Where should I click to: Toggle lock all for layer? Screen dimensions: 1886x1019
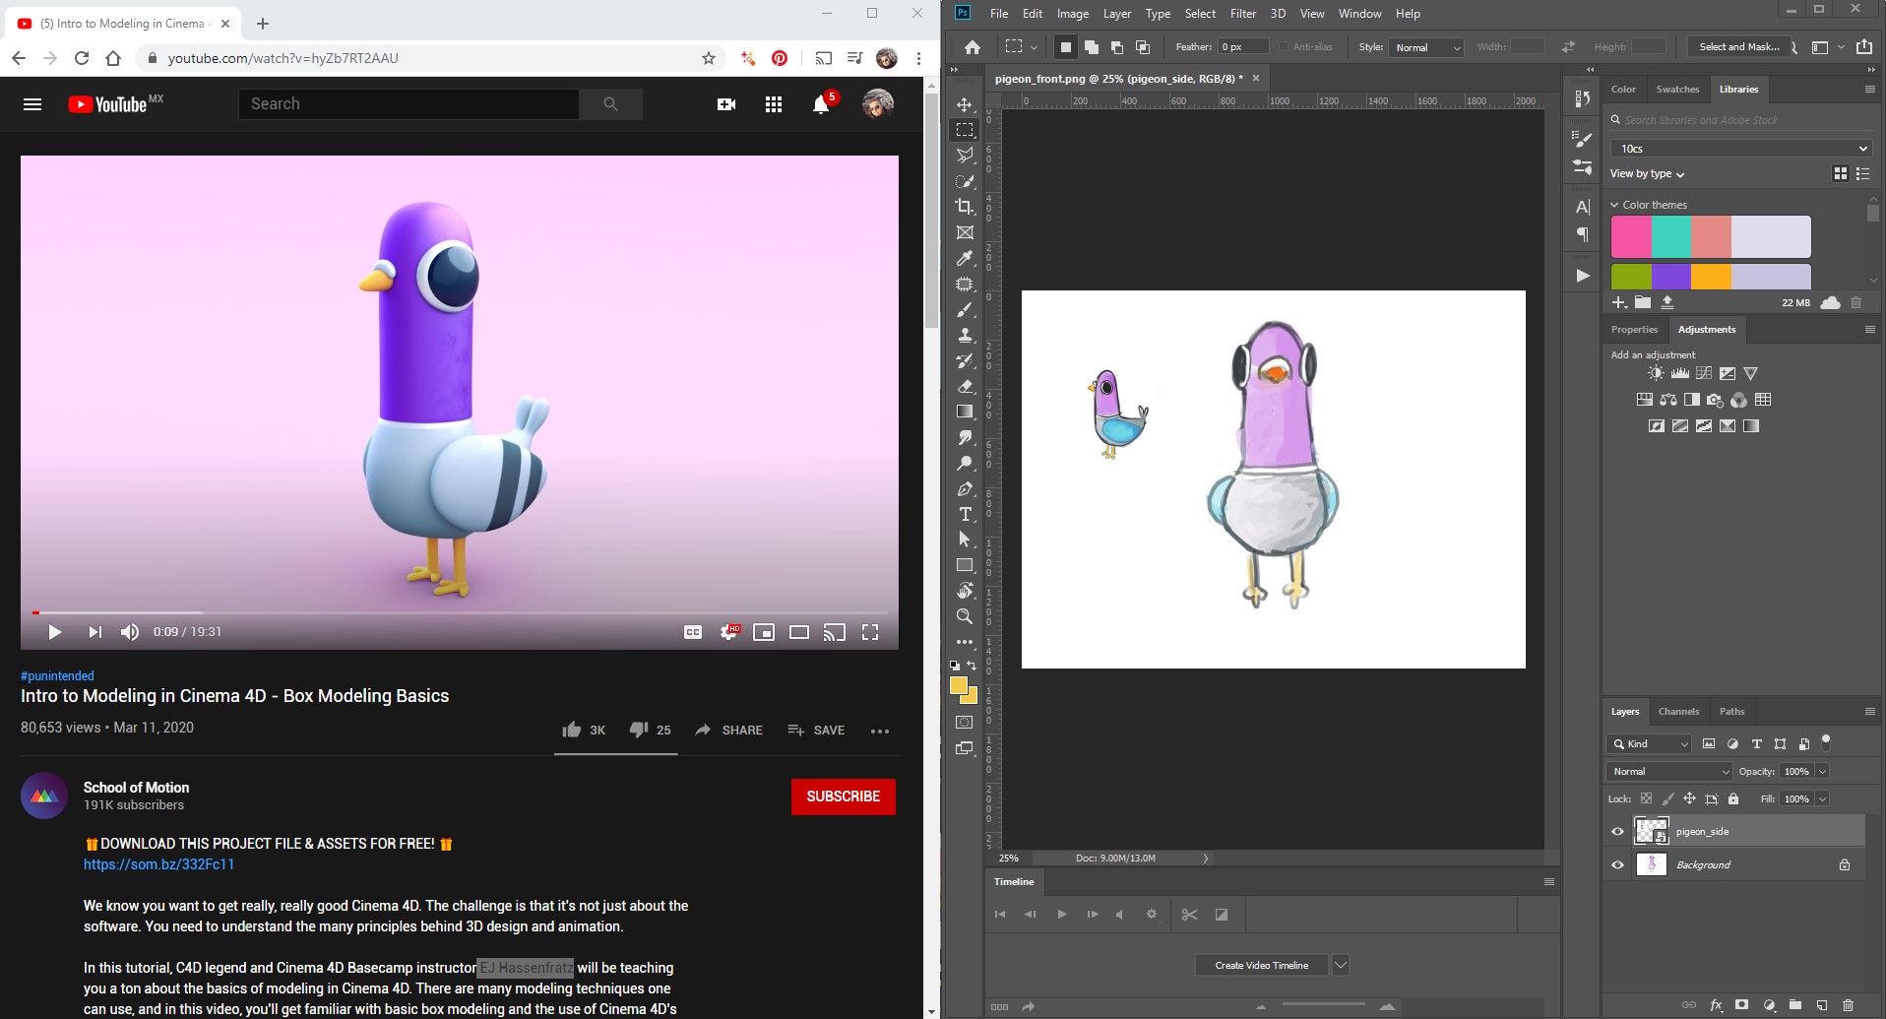tap(1733, 798)
